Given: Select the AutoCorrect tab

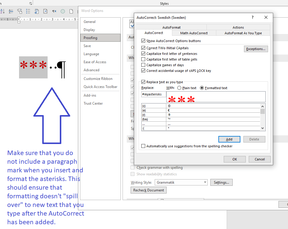Looking at the screenshot, I should point(154,33).
